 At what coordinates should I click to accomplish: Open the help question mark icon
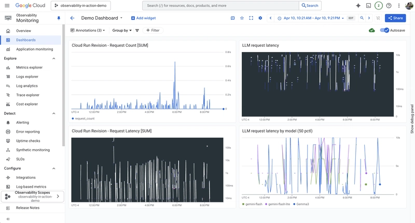pos(389,5)
